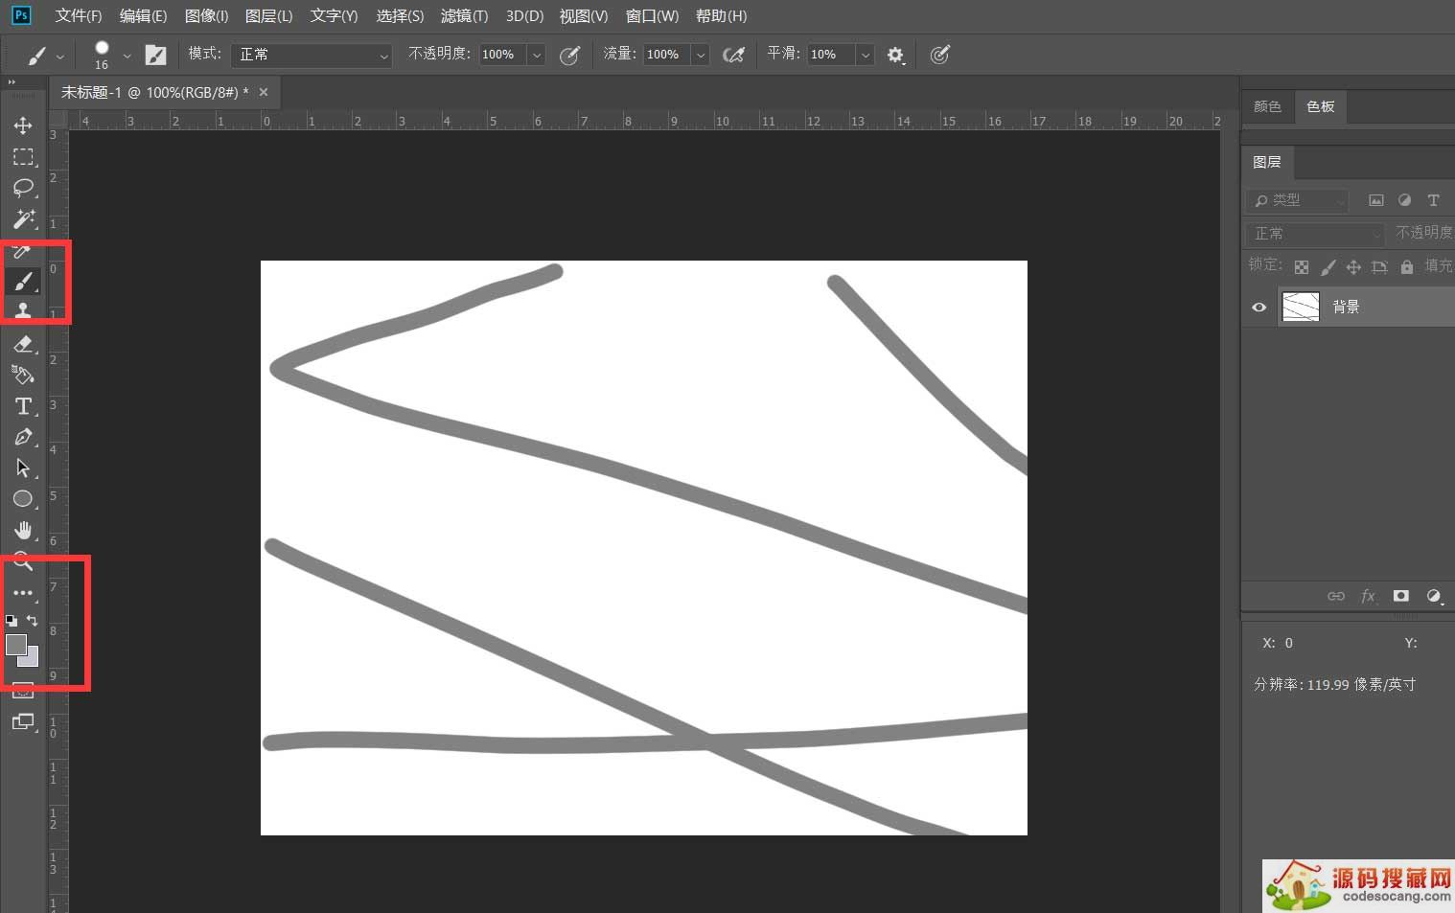Select the Brush tool in toolbox
This screenshot has height=913, width=1455.
23,281
